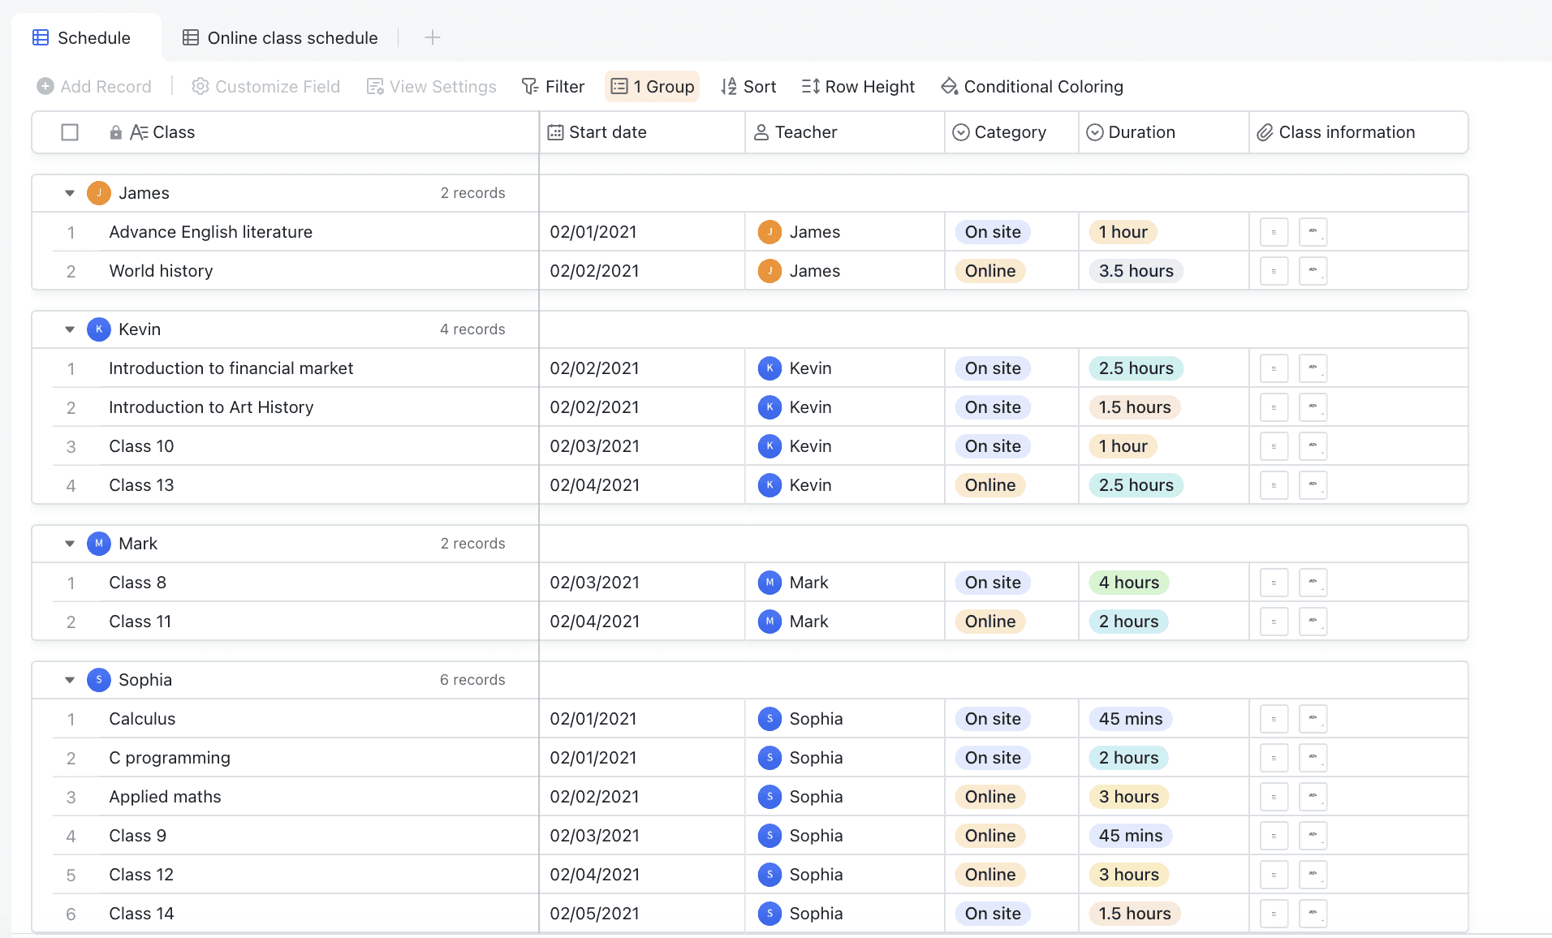Click the lock icon in Class header
This screenshot has width=1552, height=938.
[x=116, y=132]
